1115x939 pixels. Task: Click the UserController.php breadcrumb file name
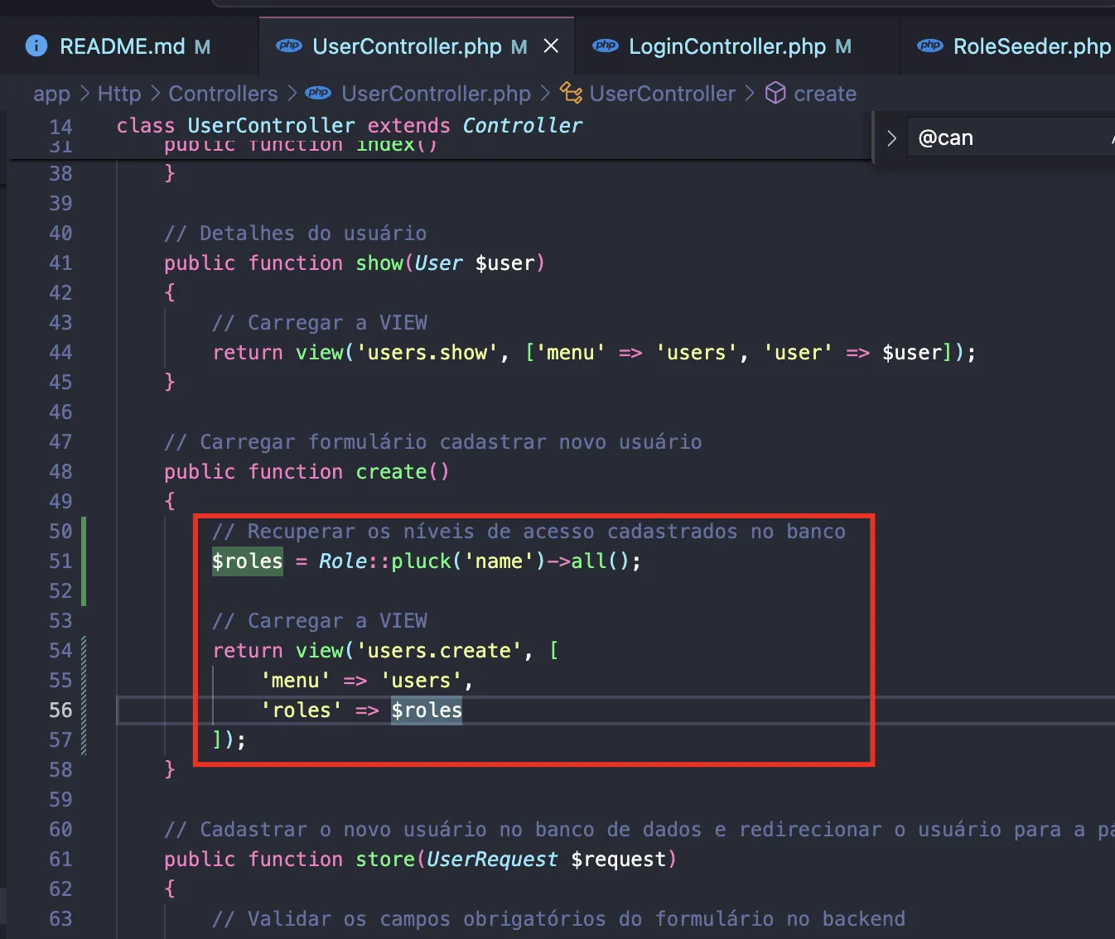click(436, 94)
